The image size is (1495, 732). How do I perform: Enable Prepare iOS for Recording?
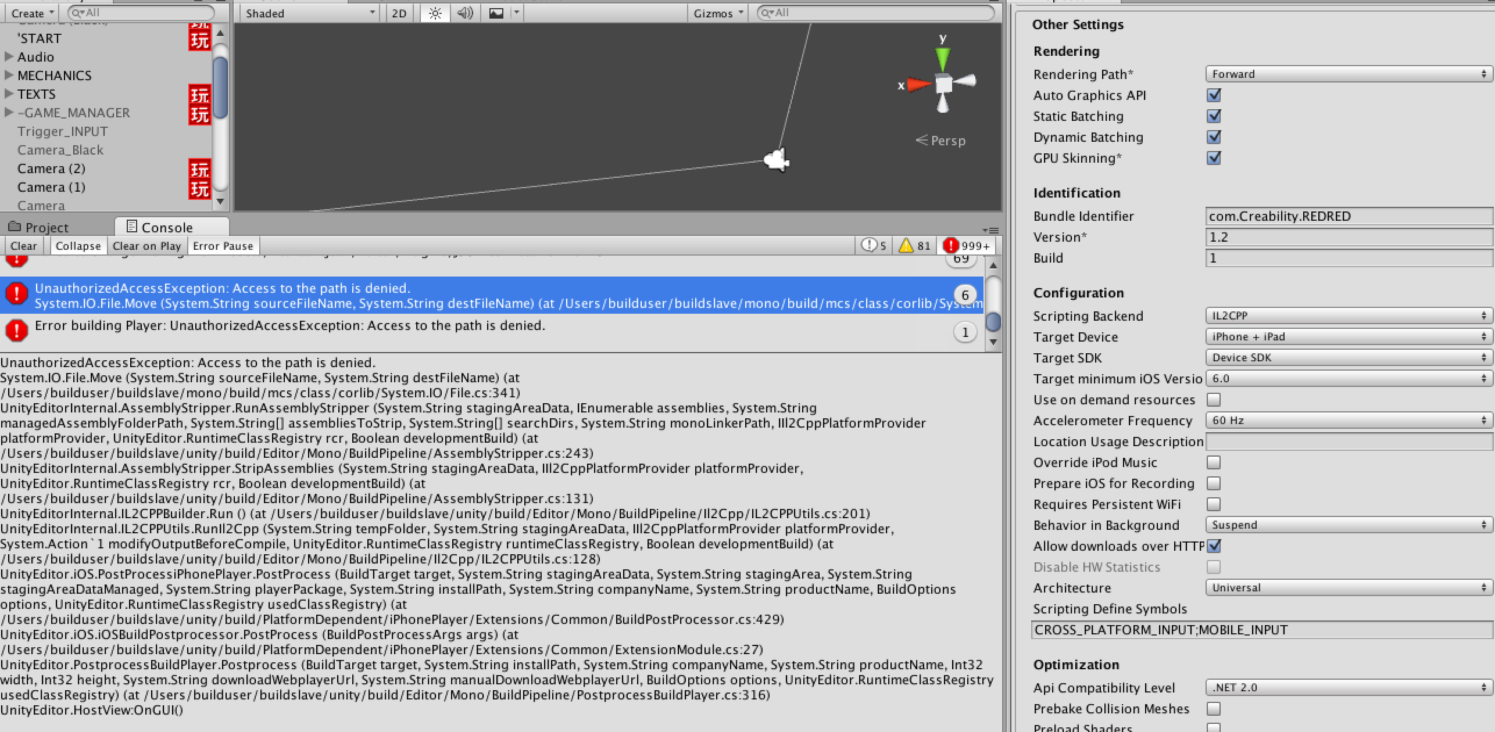[1214, 483]
